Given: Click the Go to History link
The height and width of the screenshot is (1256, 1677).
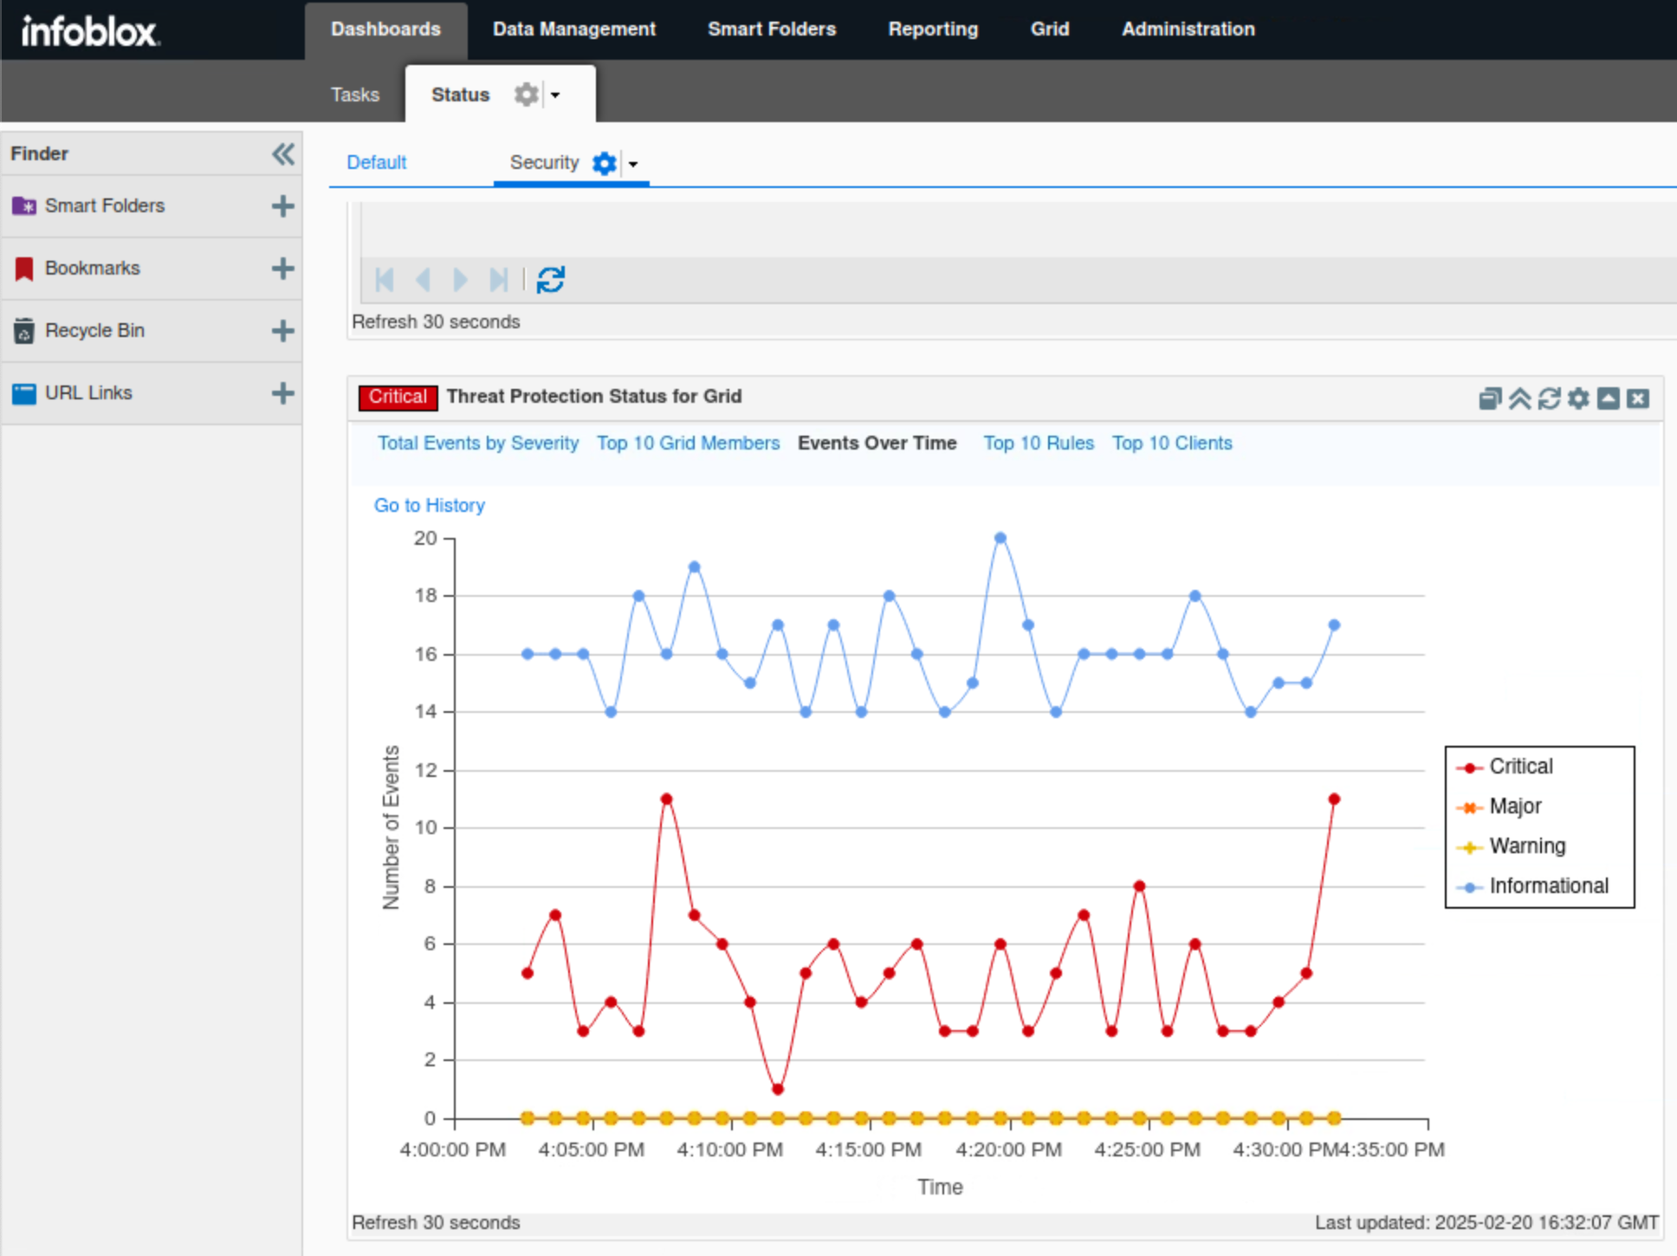Looking at the screenshot, I should click(x=429, y=505).
